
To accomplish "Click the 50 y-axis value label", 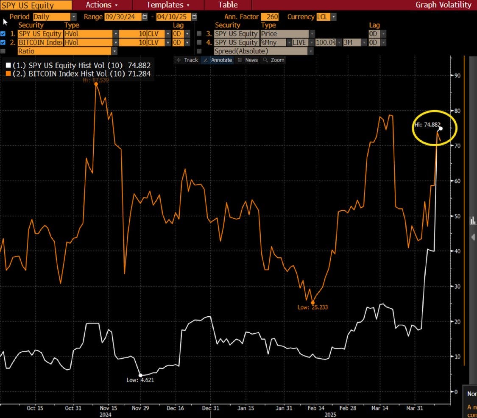I will point(457,216).
